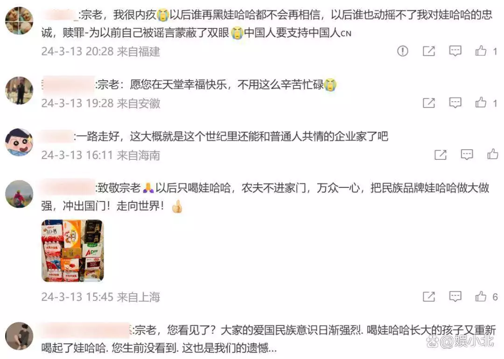View the Anhui commenter's avatar profile
This screenshot has width=504, height=359.
pyautogui.click(x=19, y=90)
